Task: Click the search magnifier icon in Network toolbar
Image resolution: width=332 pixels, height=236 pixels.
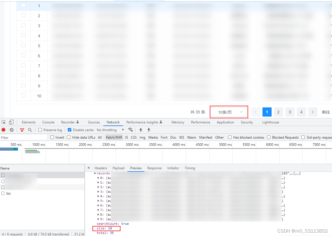Action: point(30,130)
